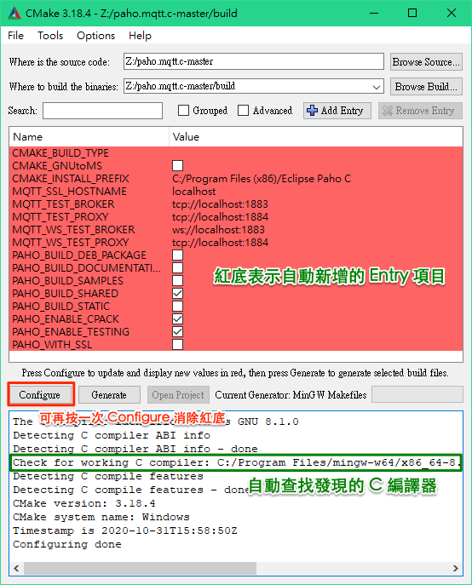Screen dimensions: 472x585
Task: Select the CMAKE_BUILD_TYPE entry
Action: 60,153
